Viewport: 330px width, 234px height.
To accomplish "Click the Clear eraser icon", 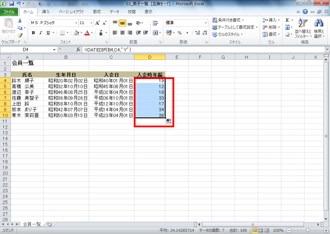I will click(x=287, y=34).
